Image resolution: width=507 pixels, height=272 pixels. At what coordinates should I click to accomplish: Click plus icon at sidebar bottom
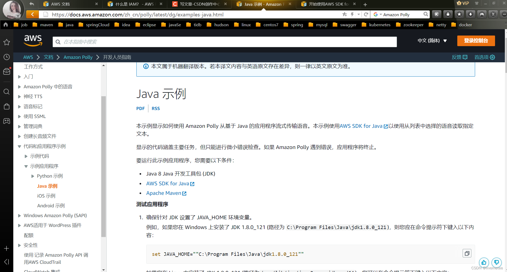[x=7, y=248]
